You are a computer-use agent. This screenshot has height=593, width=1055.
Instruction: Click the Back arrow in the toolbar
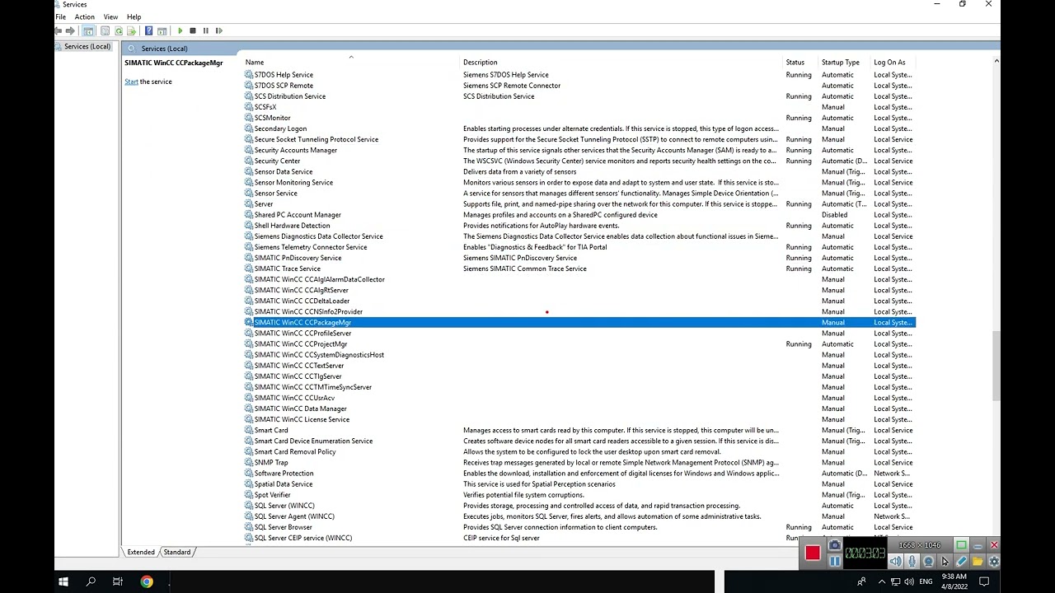tap(59, 30)
